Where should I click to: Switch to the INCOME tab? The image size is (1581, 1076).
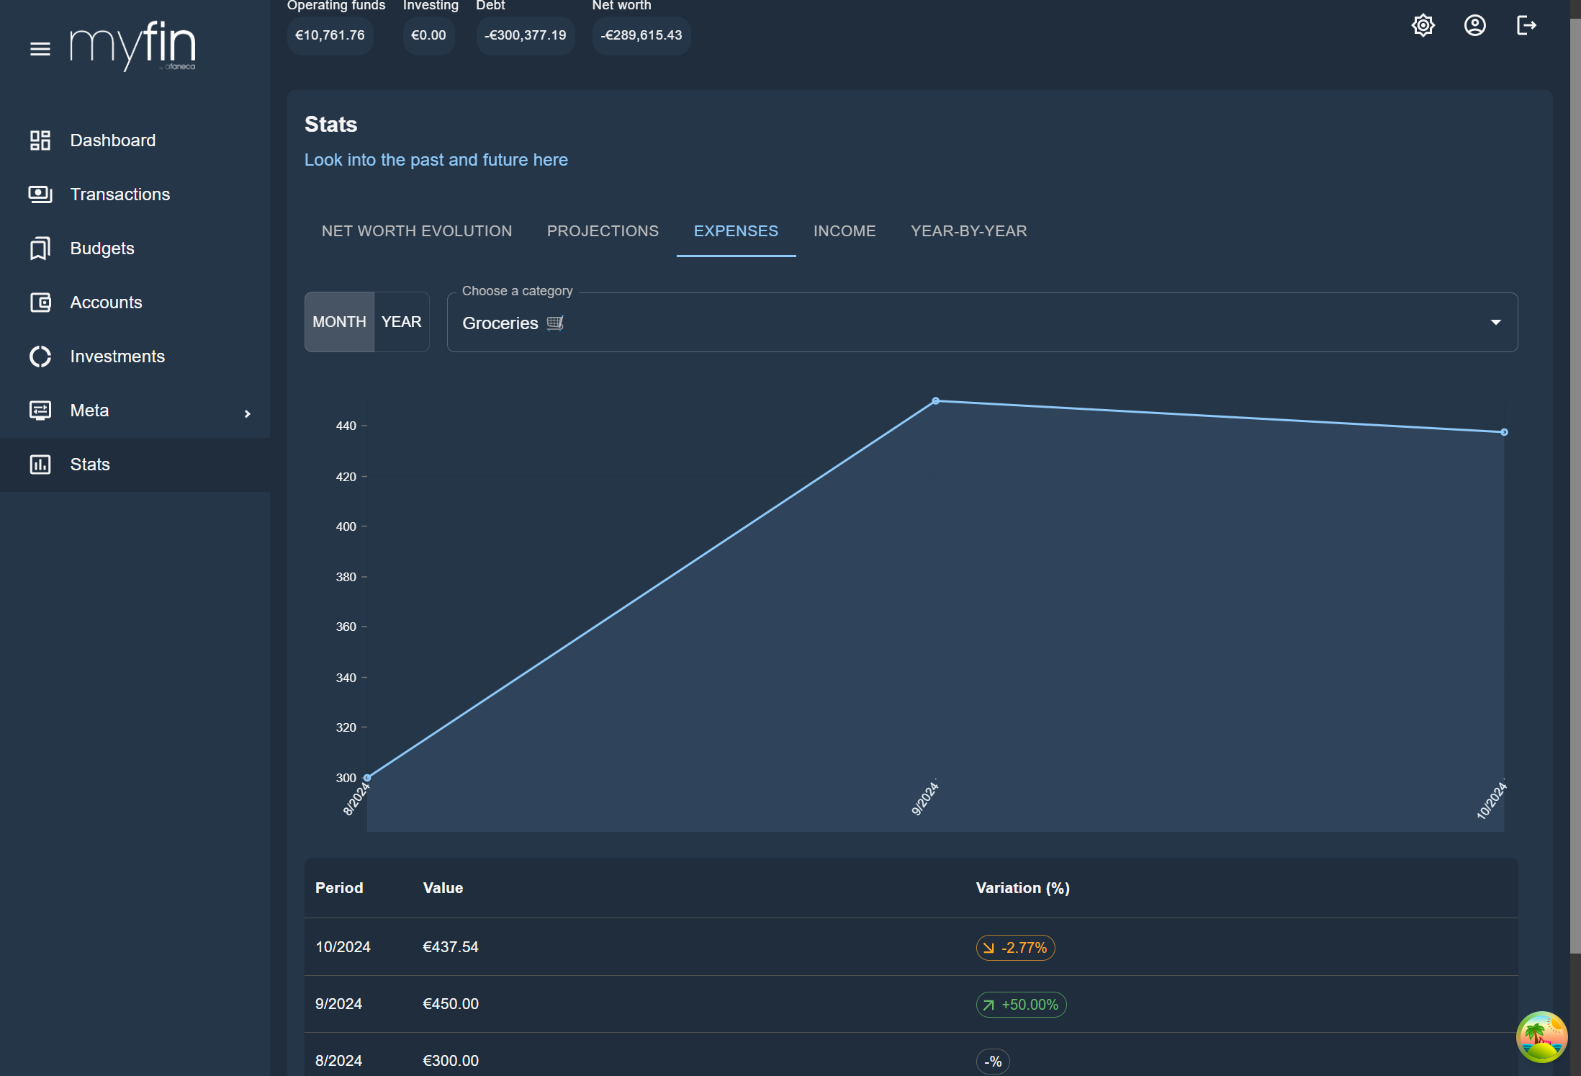click(844, 231)
